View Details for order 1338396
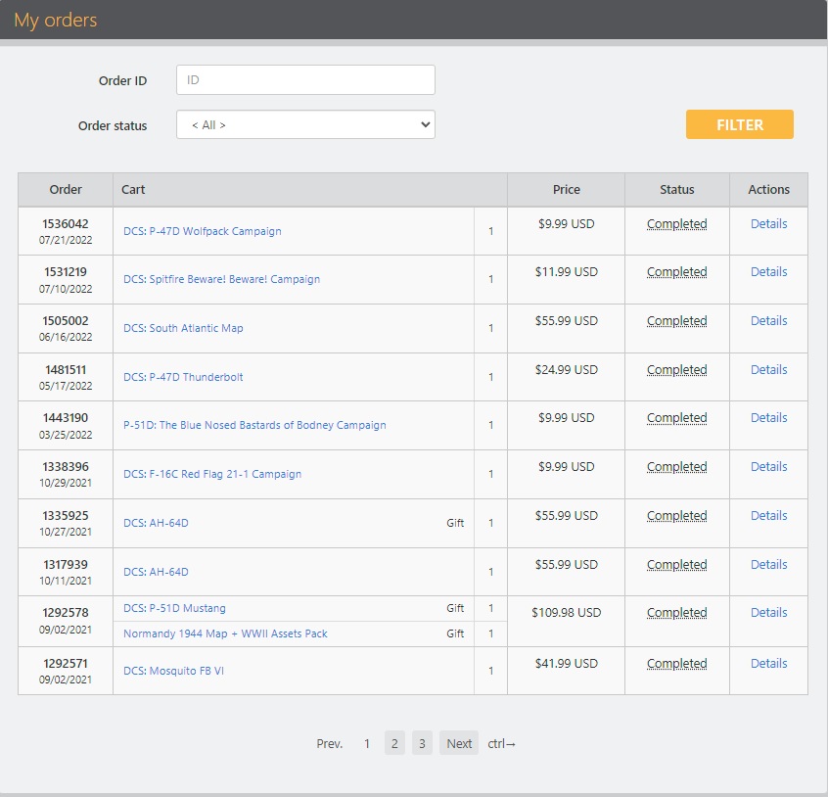 pyautogui.click(x=769, y=467)
